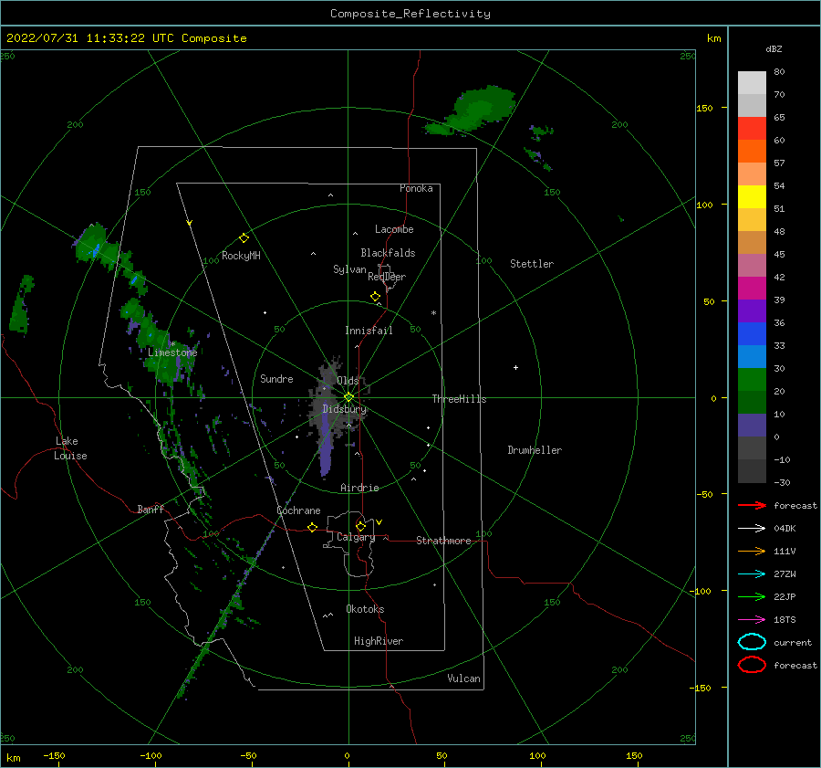This screenshot has height=768, width=821.
Task: Click the Lake Louise label
Action: (x=70, y=448)
